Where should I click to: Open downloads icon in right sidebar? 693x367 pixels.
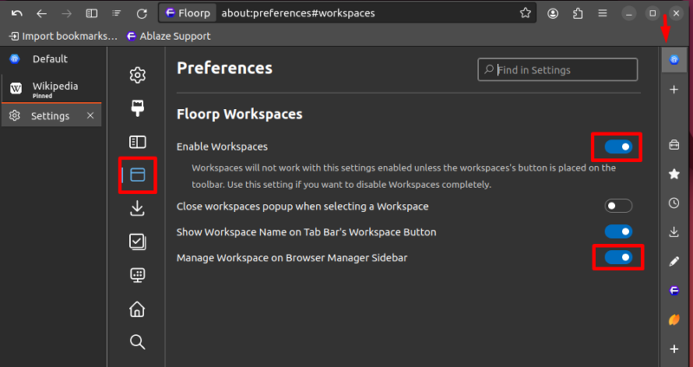click(x=674, y=232)
